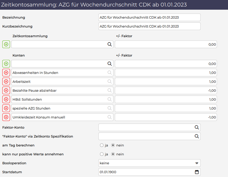
Task: Delete the Arbeitszeit account row
Action: 6,81
